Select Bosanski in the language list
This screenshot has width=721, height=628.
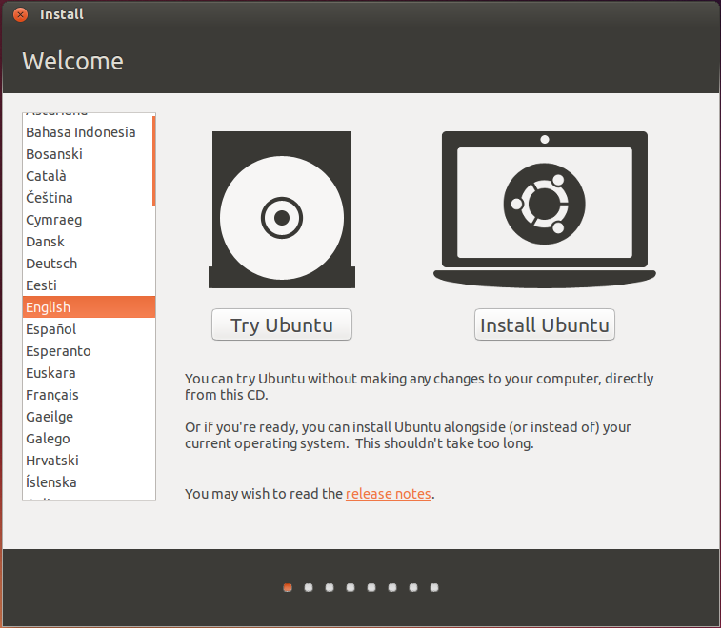[89, 154]
